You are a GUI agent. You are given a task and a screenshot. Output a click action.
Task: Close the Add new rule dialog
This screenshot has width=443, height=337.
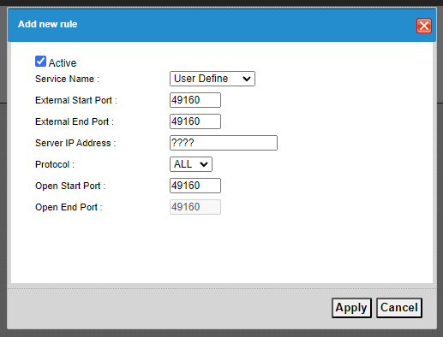(x=424, y=26)
